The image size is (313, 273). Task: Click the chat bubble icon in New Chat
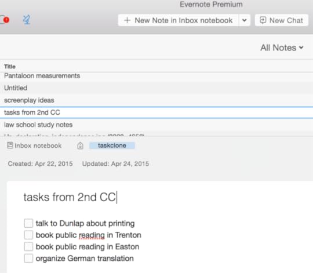[263, 20]
